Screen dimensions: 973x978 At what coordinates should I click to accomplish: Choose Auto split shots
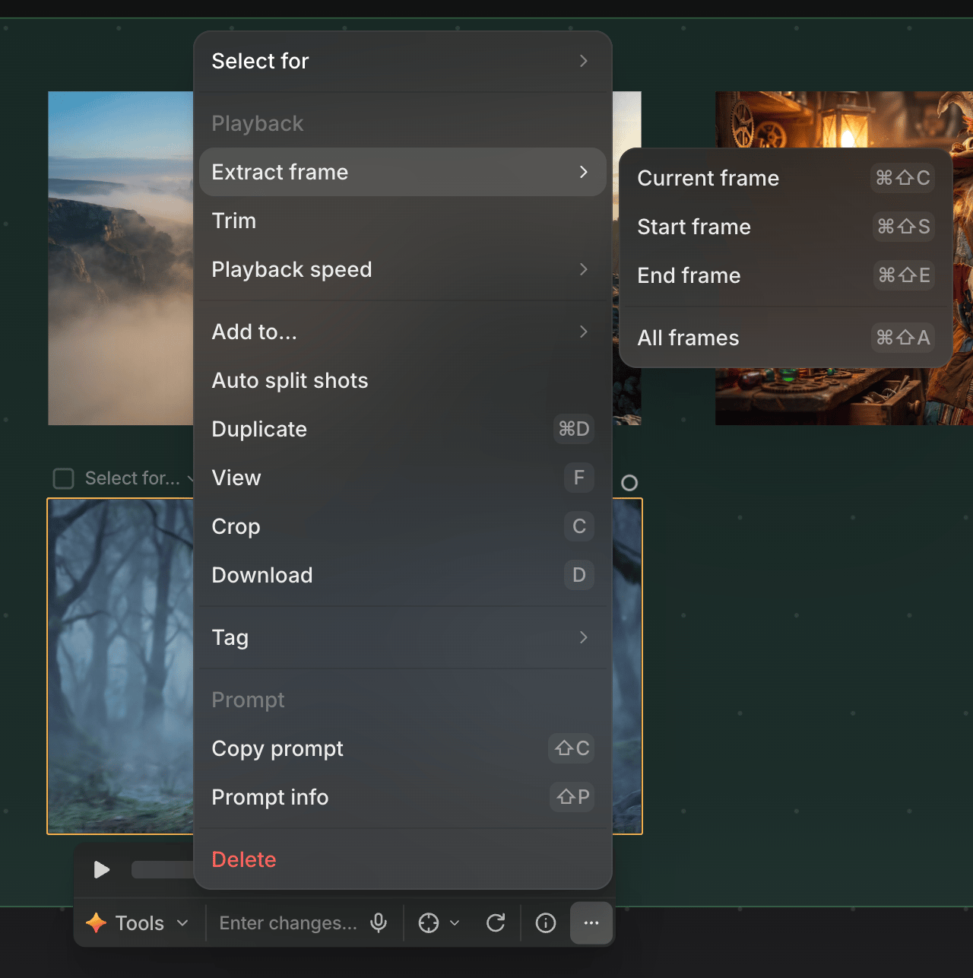point(403,380)
